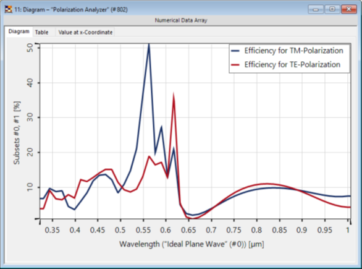
Task: Maximize the diagram window
Action: coord(332,9)
